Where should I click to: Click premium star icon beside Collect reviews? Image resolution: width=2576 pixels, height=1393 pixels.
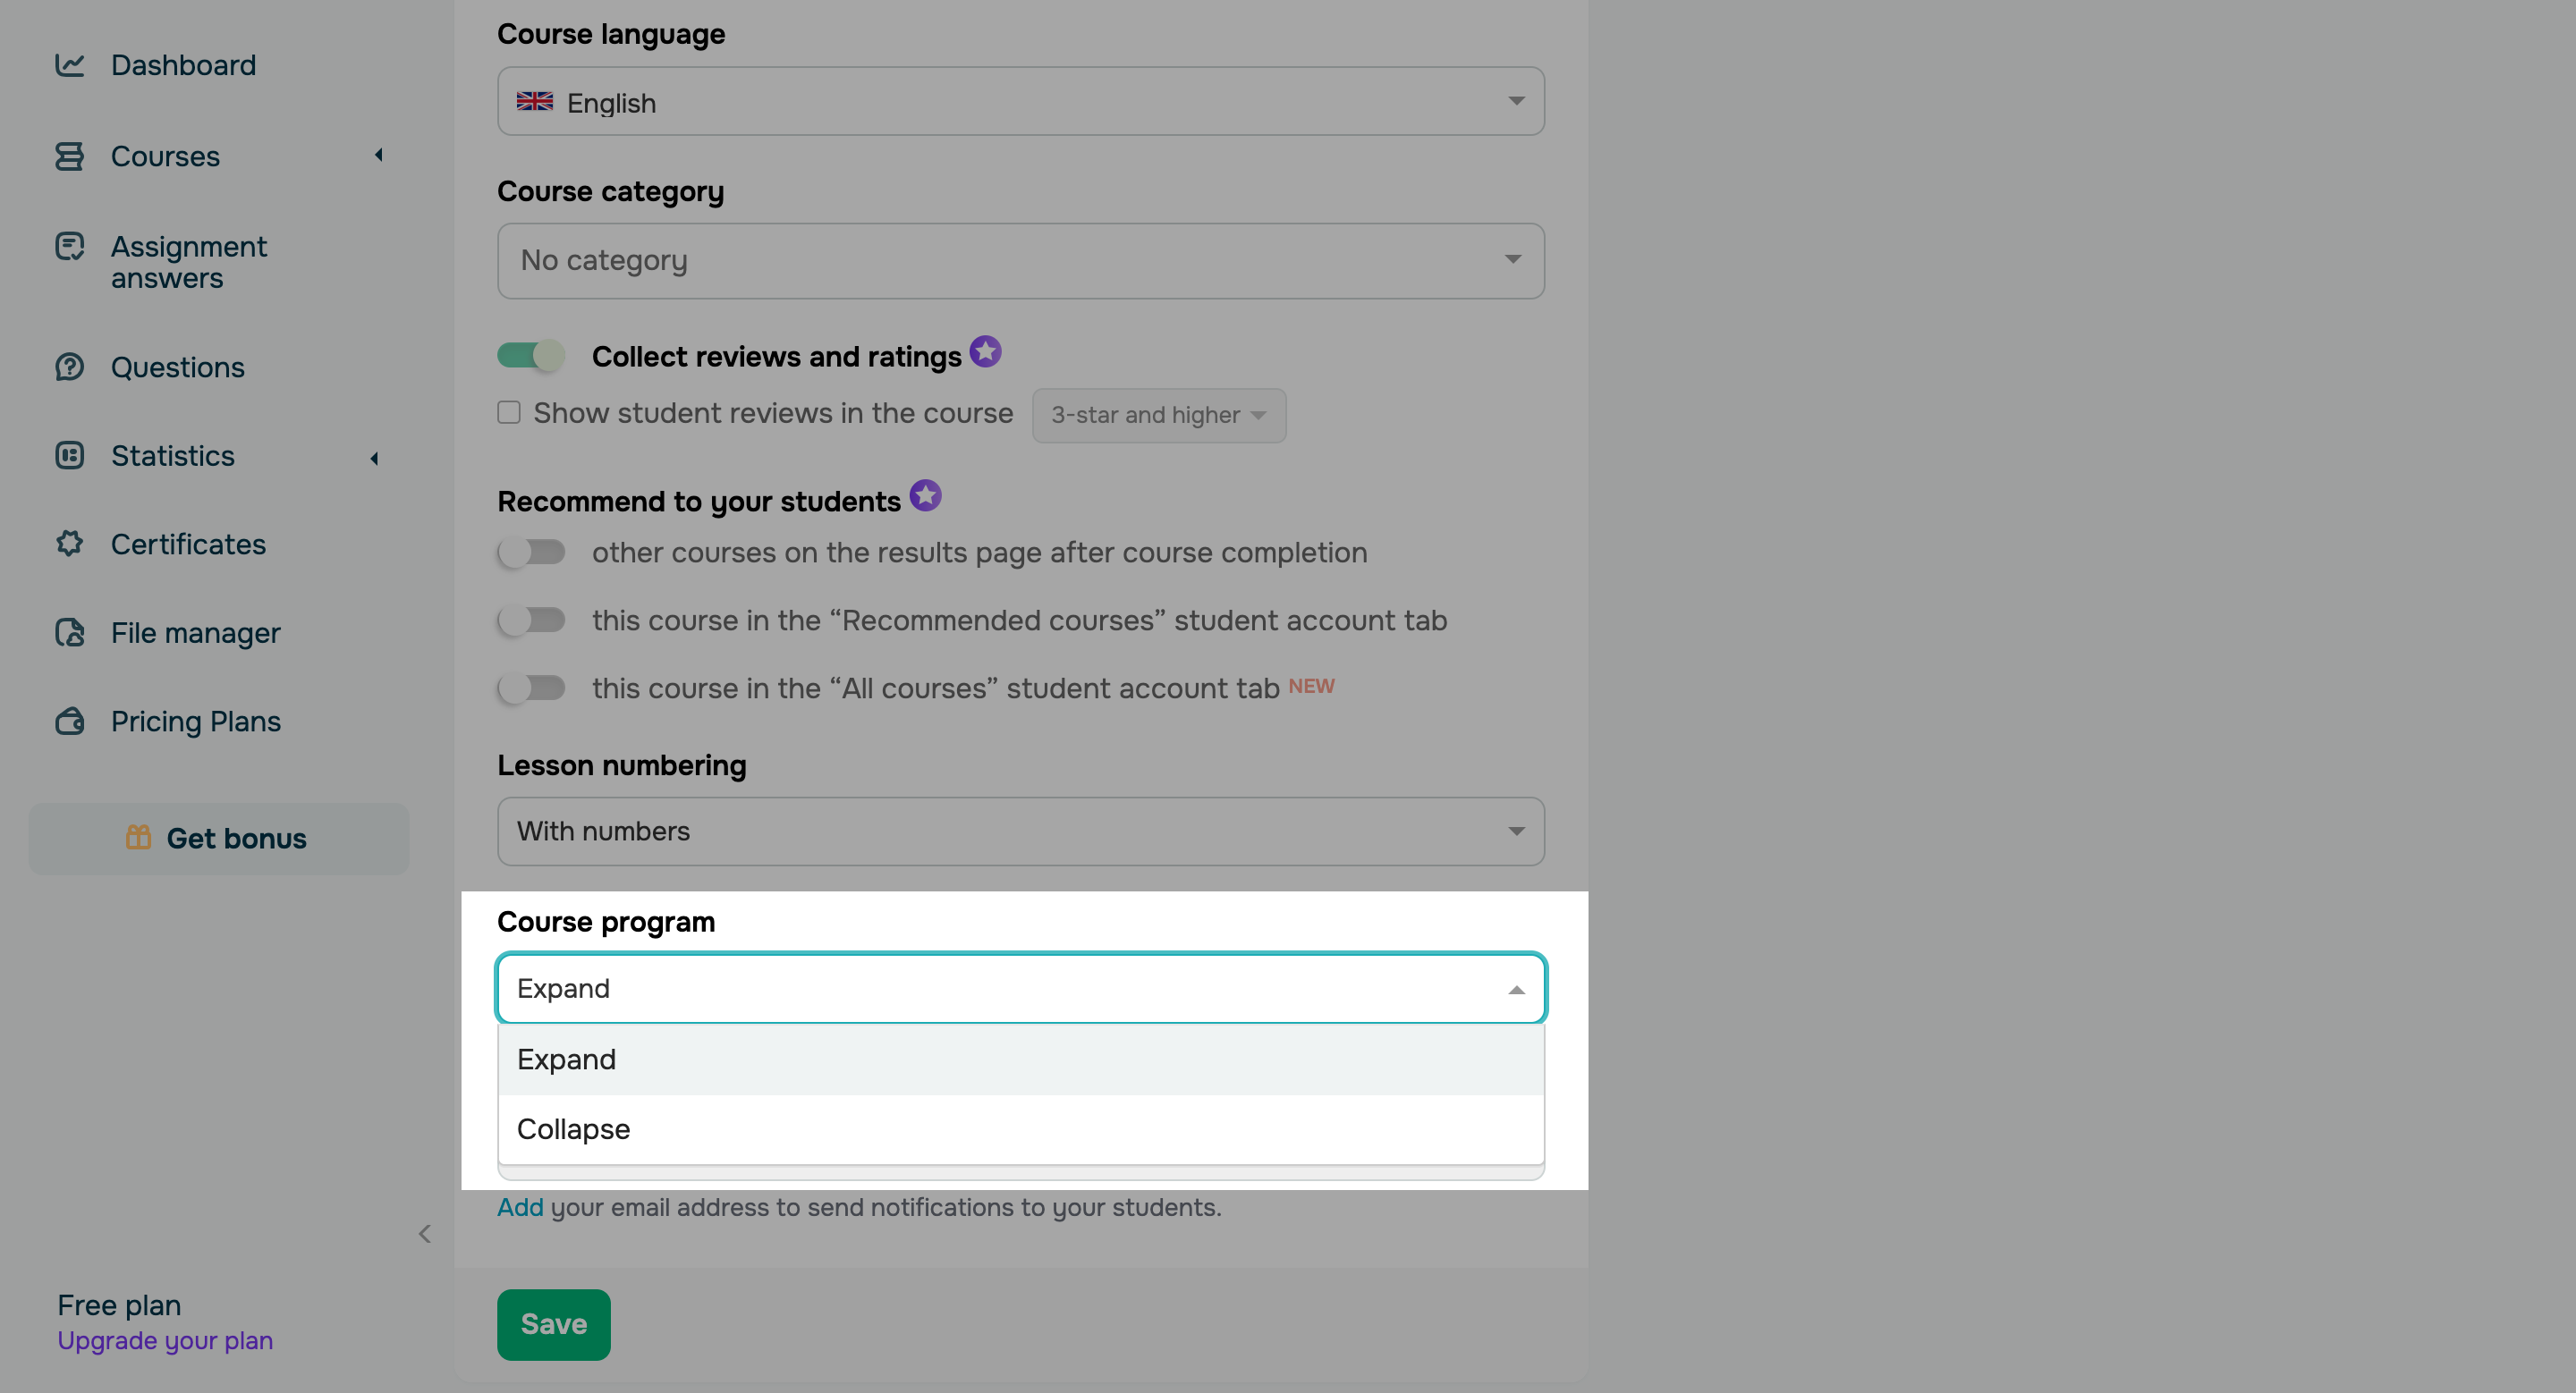pyautogui.click(x=985, y=351)
